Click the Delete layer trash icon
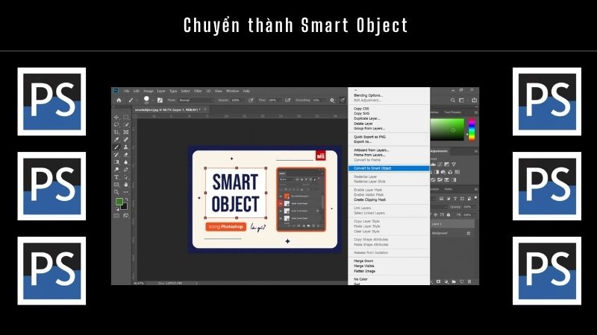 (x=469, y=281)
